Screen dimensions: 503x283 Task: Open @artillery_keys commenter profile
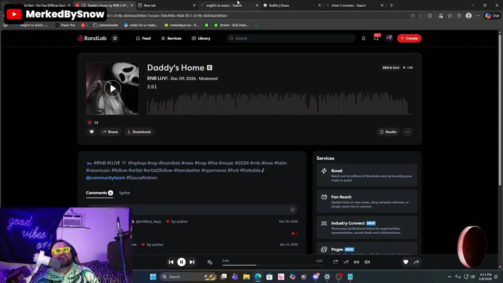(x=148, y=222)
